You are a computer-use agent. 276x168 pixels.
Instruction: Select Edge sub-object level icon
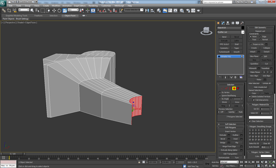(x=226, y=88)
